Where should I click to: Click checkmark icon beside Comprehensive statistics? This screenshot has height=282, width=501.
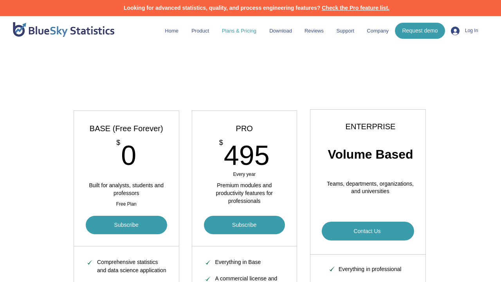pyautogui.click(x=90, y=263)
